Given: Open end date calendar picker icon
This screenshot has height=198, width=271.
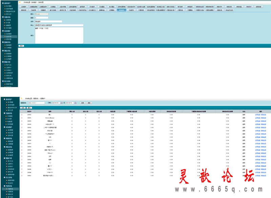Looking at the screenshot, I should (75, 103).
